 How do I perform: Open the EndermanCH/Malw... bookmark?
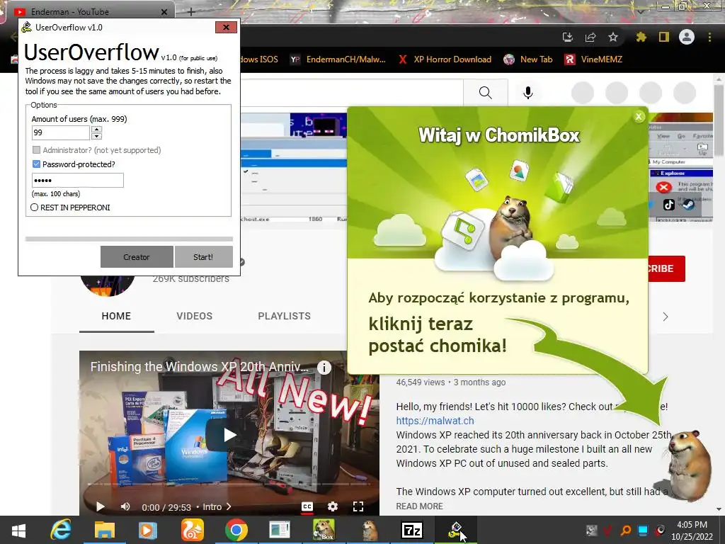338,59
